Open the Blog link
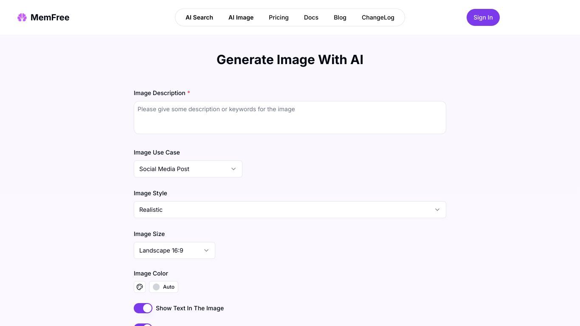Screen dimensions: 580x326 [x=340, y=17]
